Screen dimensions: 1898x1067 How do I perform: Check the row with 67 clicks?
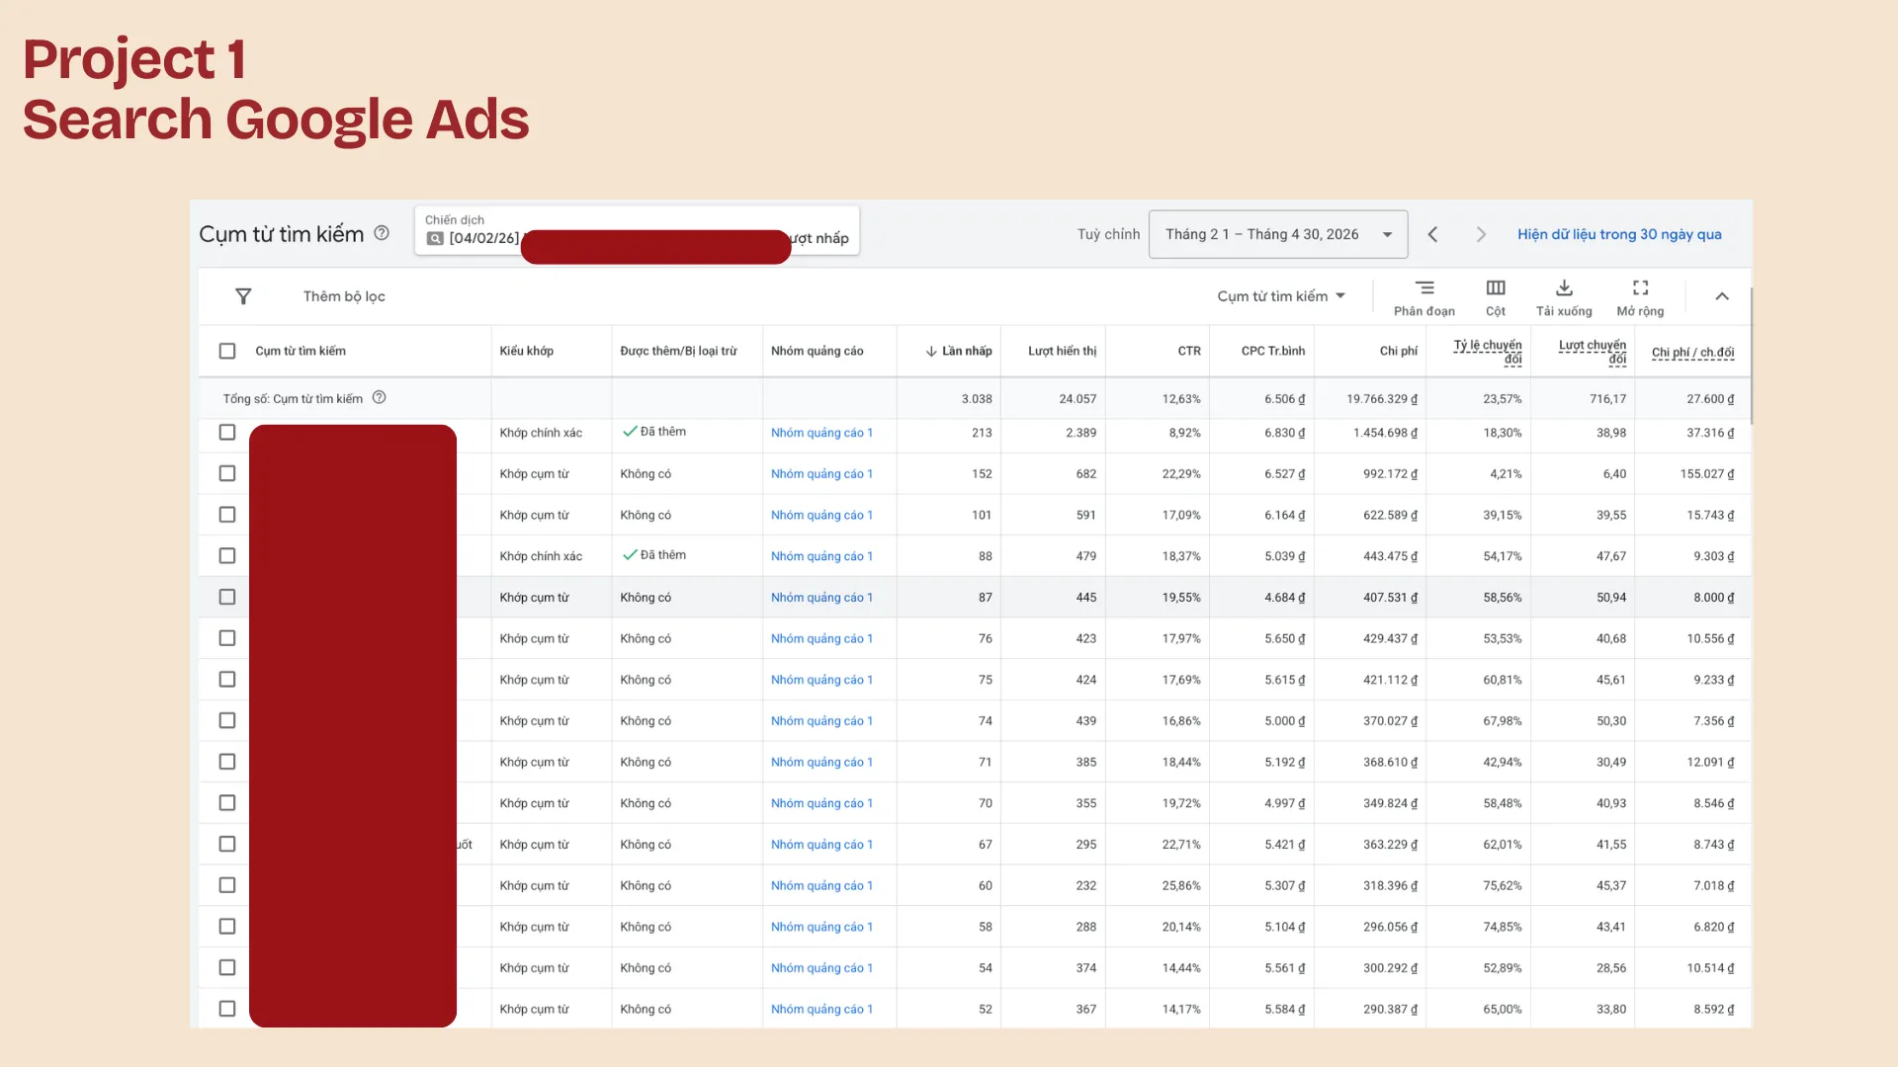tap(227, 845)
